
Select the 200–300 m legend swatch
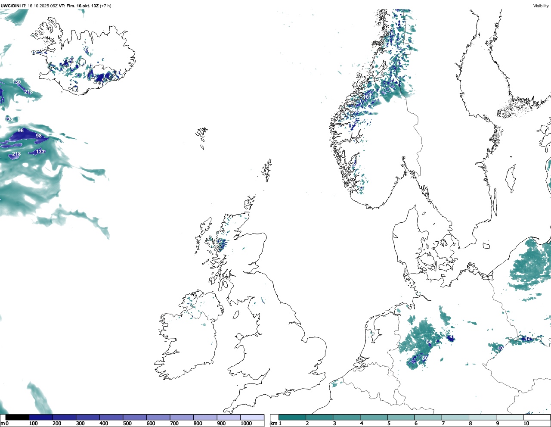(64, 417)
